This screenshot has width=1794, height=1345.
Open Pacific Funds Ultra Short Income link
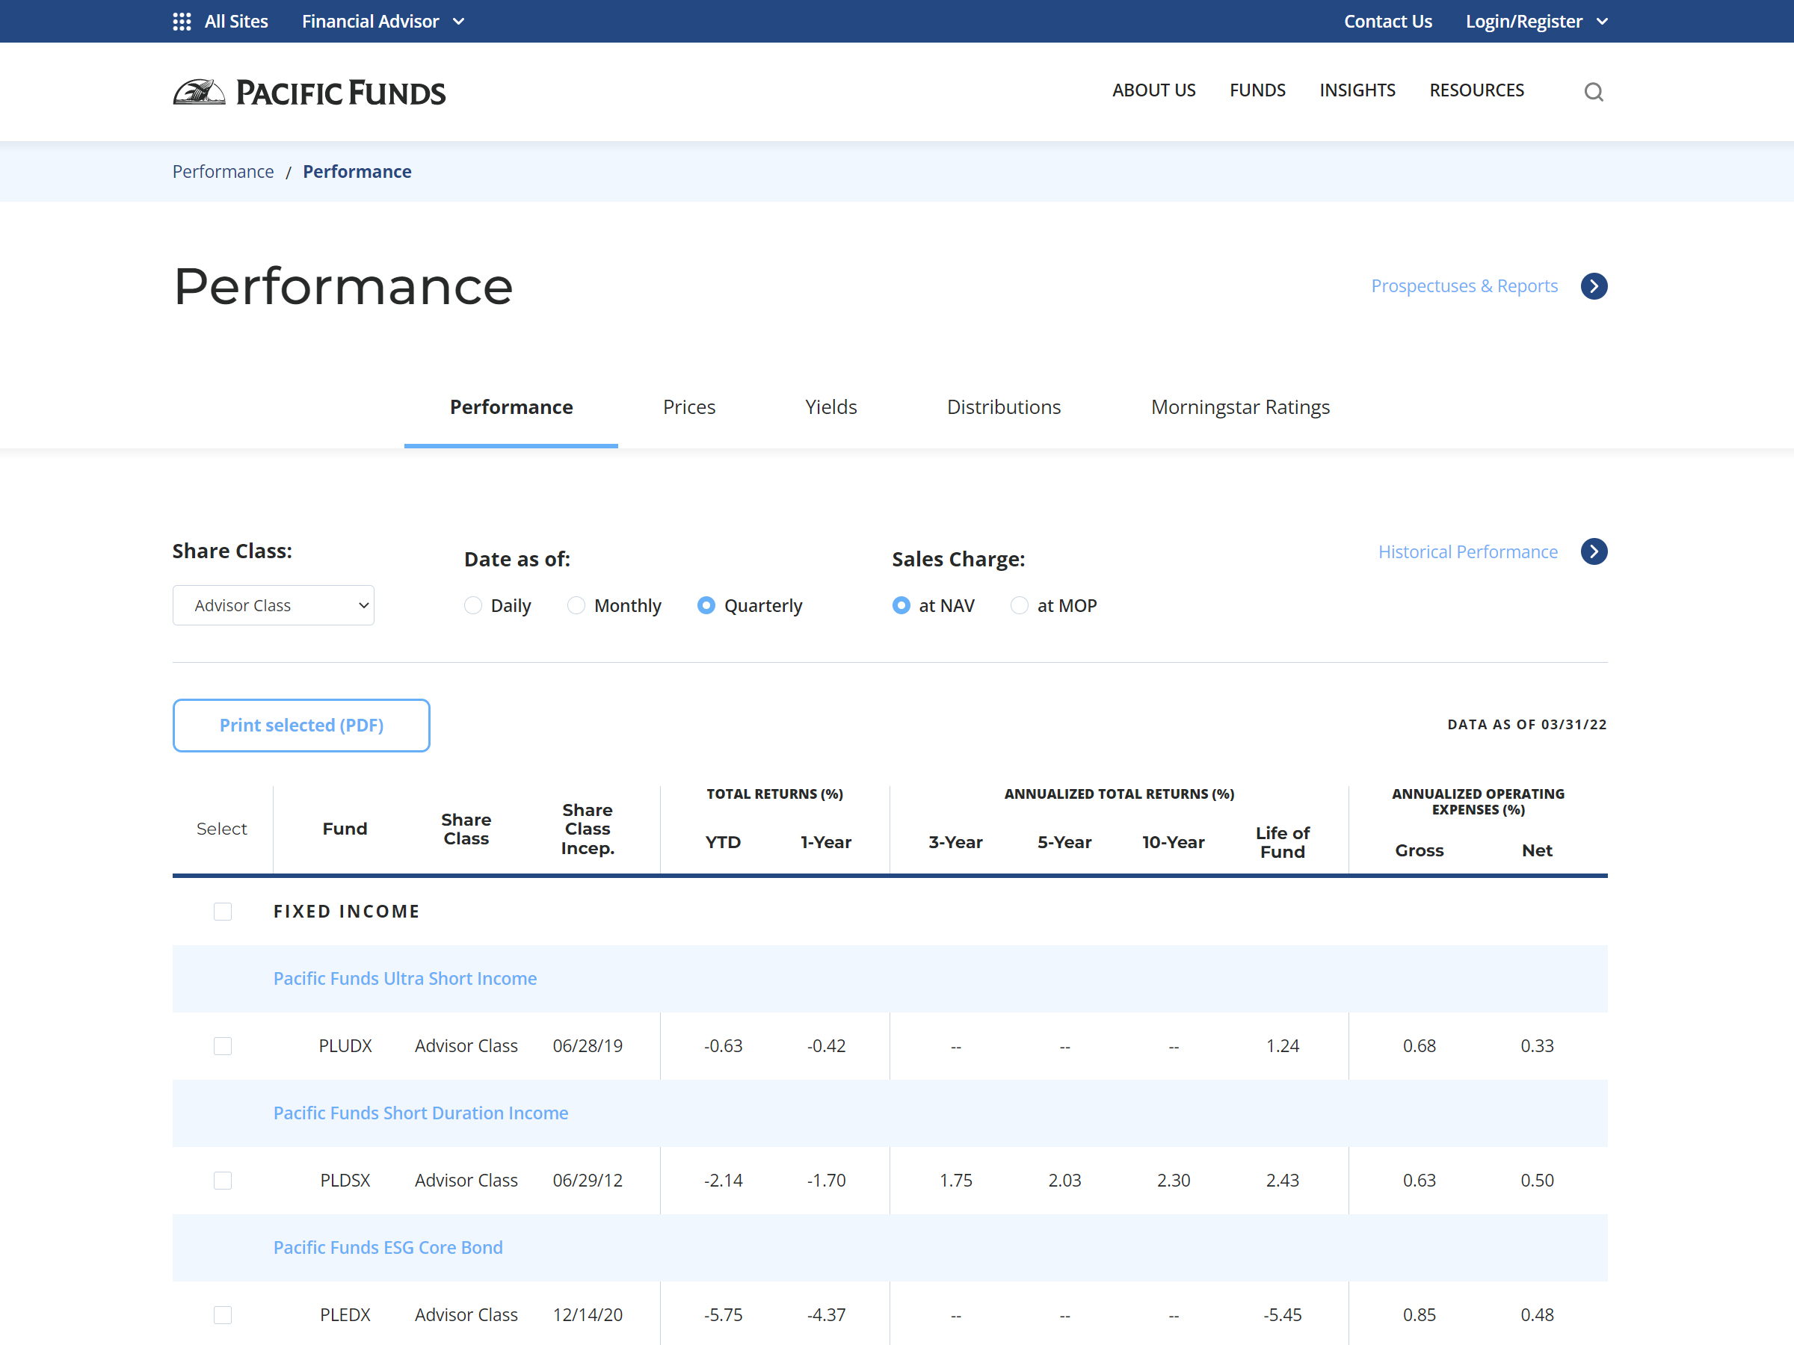(x=404, y=979)
